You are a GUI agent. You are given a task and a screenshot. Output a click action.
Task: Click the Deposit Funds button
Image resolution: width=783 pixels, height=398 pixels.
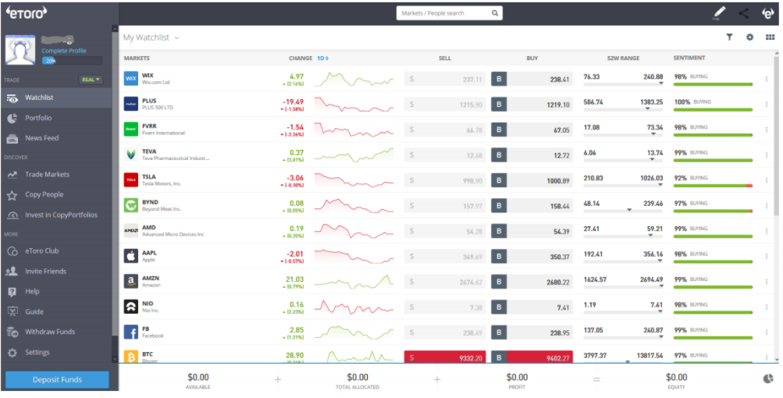tap(57, 379)
